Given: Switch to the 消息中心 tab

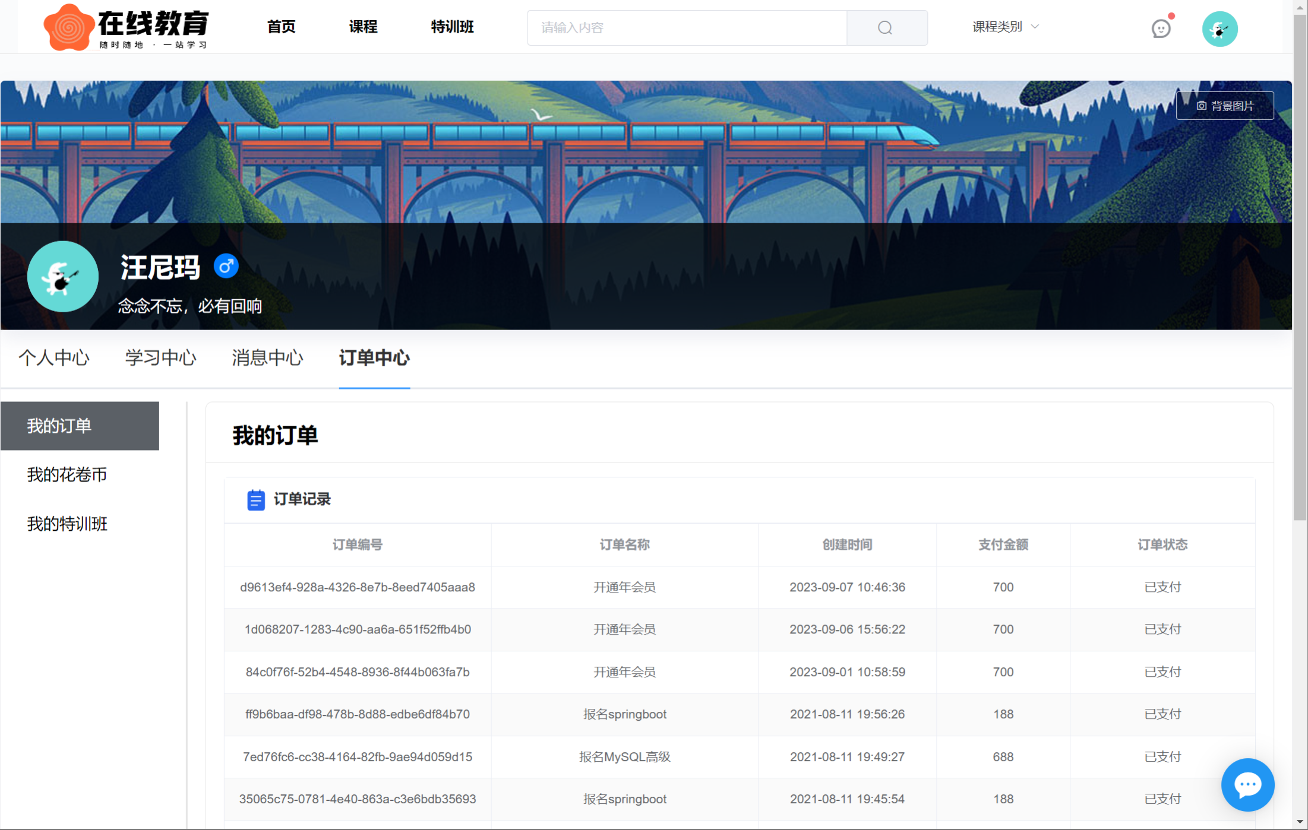Looking at the screenshot, I should (x=267, y=358).
